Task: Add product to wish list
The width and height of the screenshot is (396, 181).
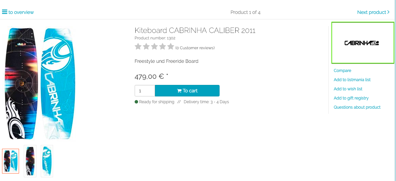Action: 348,89
